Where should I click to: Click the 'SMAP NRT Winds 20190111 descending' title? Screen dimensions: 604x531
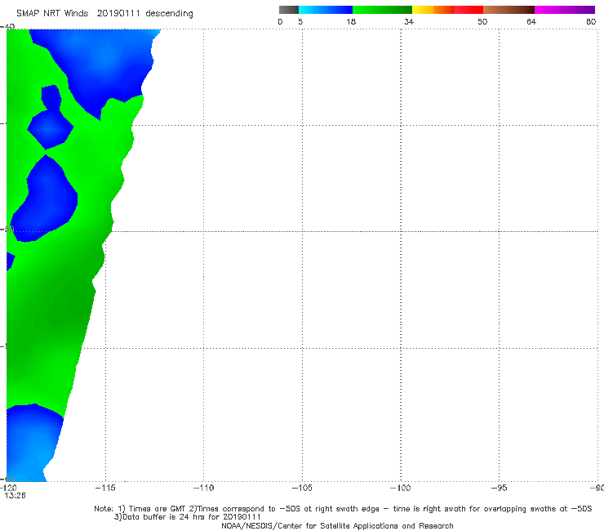(104, 14)
